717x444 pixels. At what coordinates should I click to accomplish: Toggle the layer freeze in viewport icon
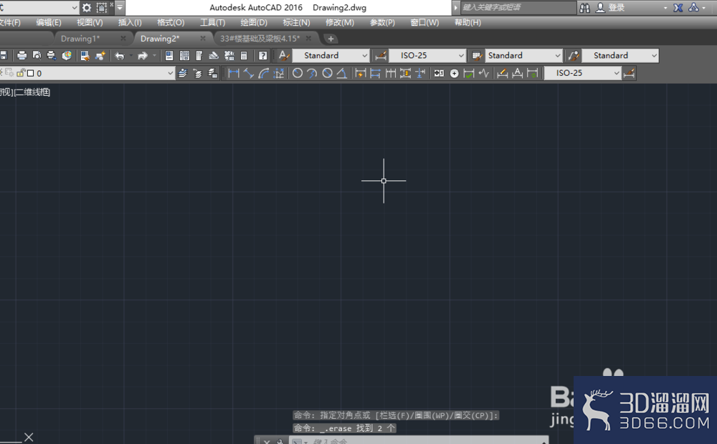pyautogui.click(x=9, y=72)
